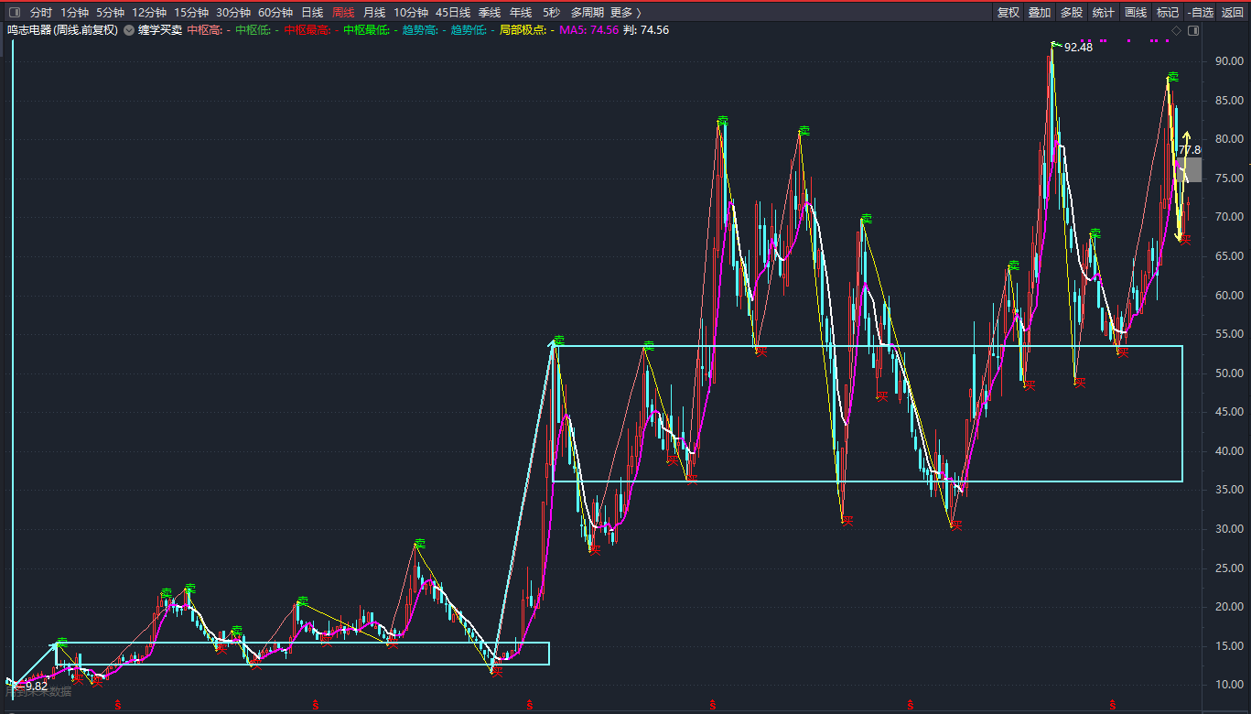Screen dimensions: 1251x714
Task: Select the active 周线 tab
Action: tap(343, 13)
